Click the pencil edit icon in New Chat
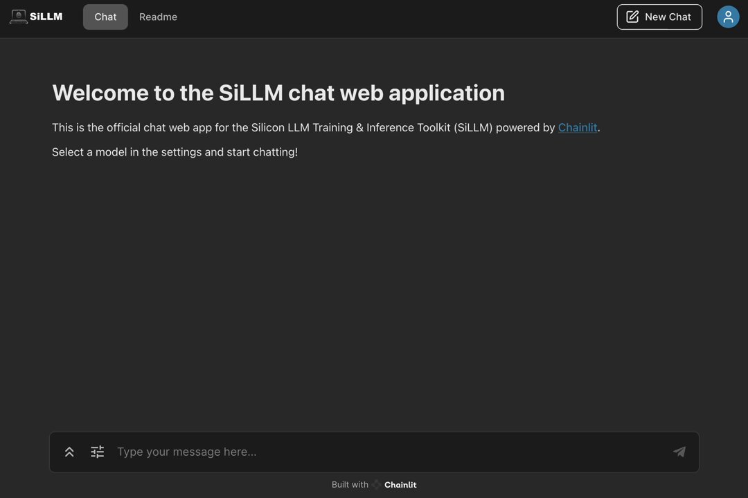This screenshot has height=498, width=748. [632, 17]
